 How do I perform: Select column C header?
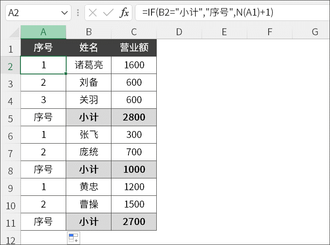pyautogui.click(x=134, y=32)
